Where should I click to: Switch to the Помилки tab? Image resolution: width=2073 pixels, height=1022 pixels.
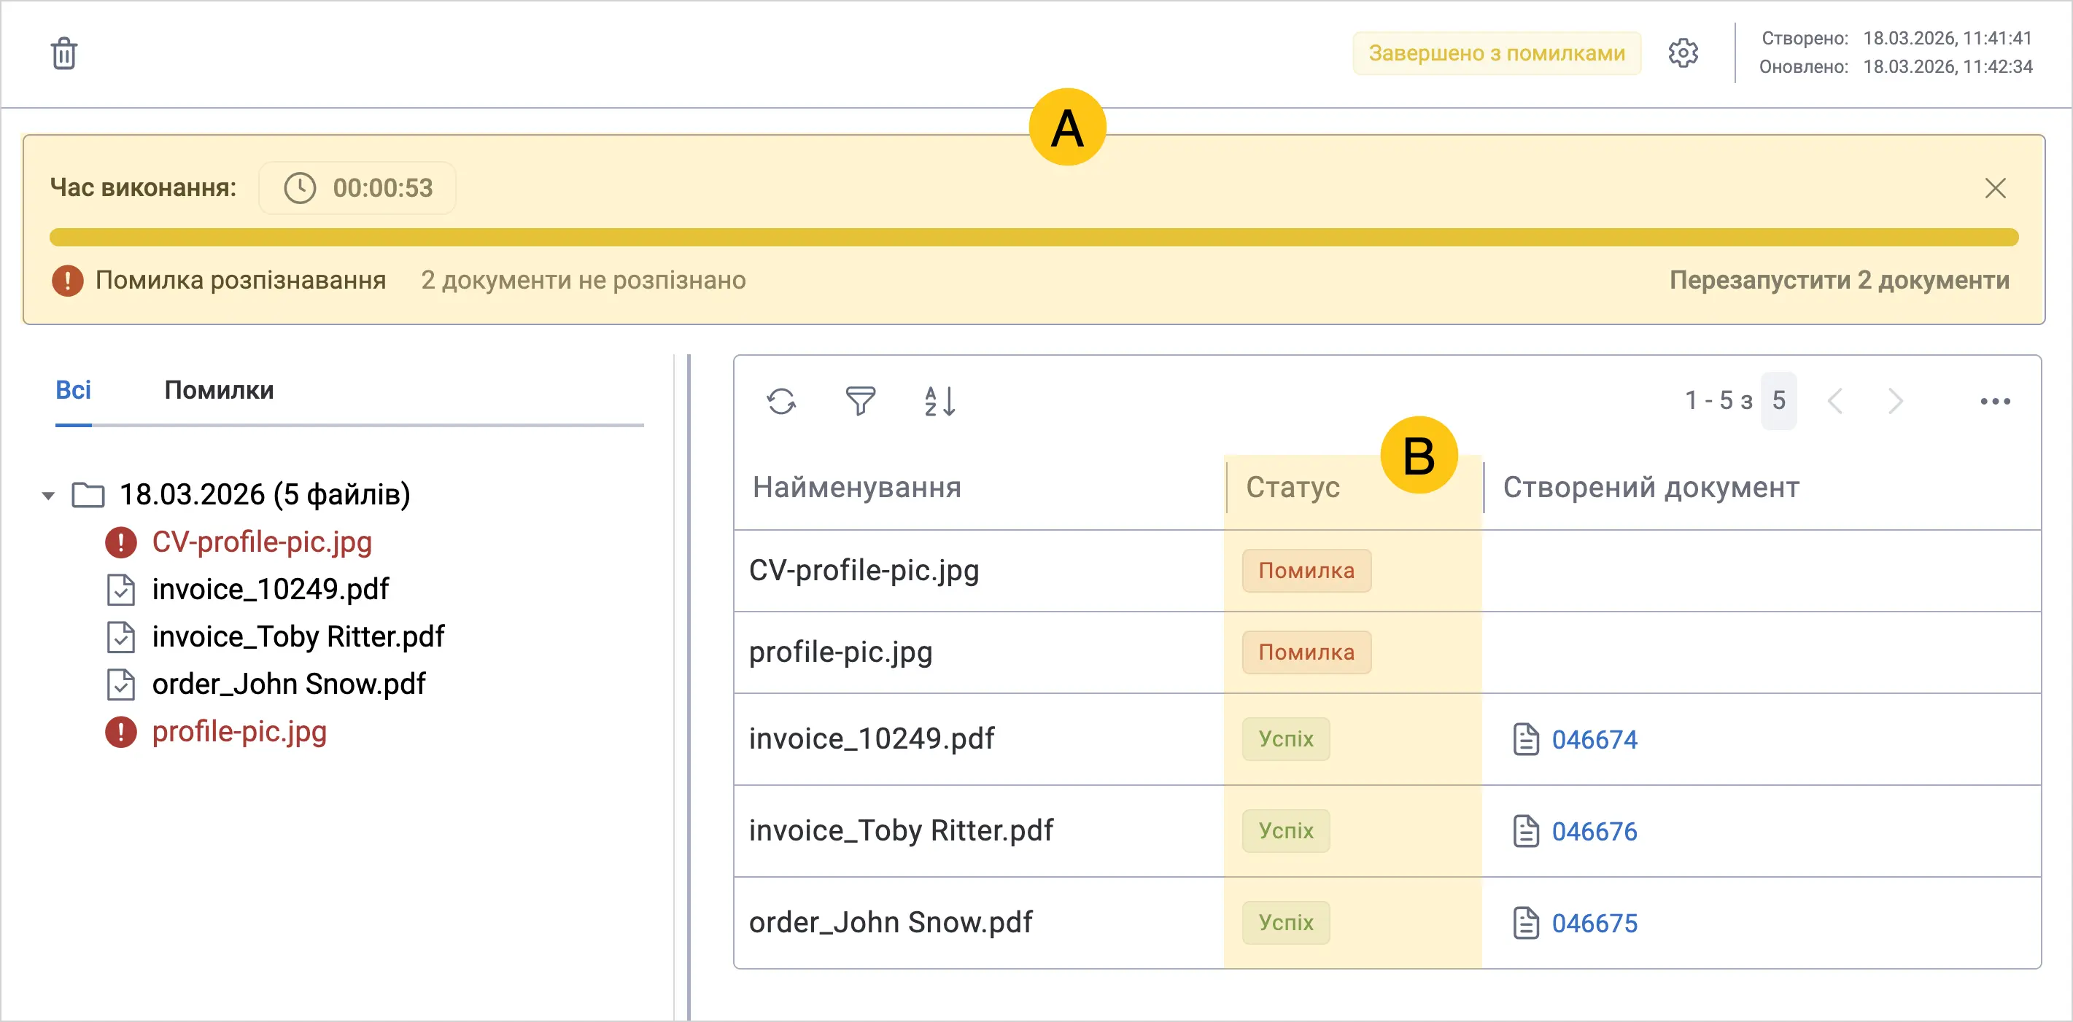click(219, 390)
